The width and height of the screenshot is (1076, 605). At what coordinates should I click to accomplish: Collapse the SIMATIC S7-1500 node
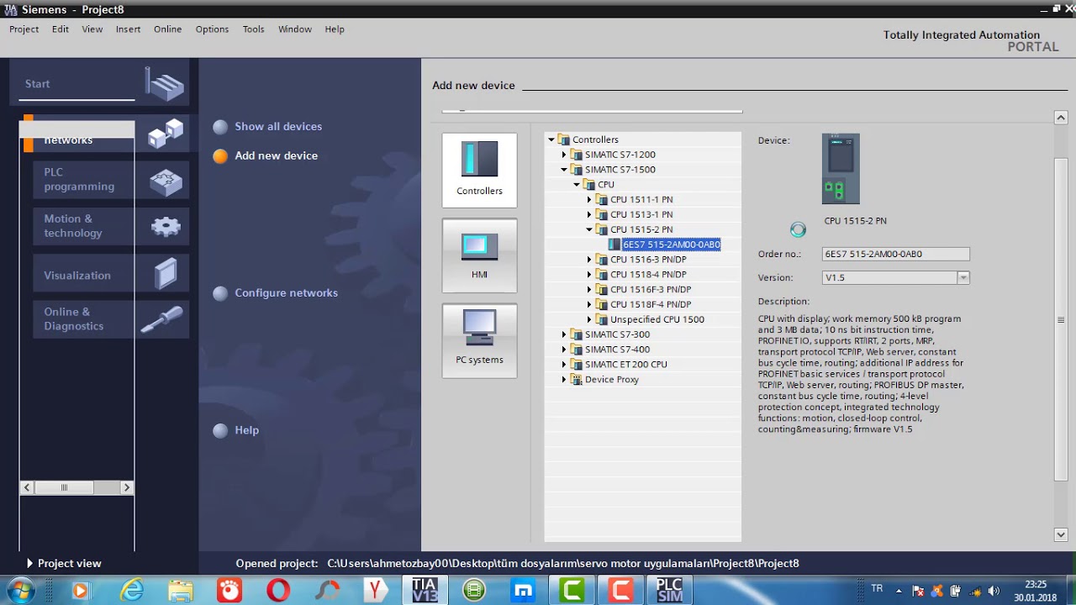(x=564, y=170)
